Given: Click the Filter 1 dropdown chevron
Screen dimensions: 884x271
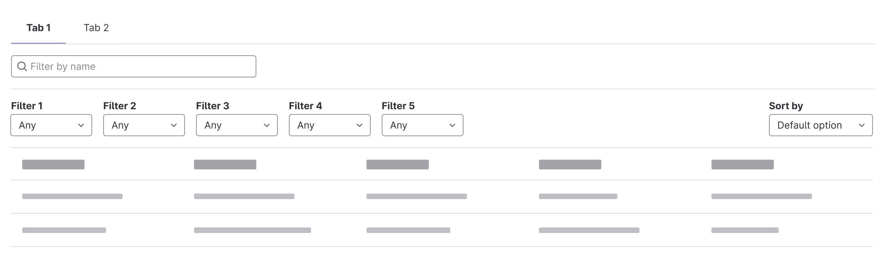Looking at the screenshot, I should [80, 125].
